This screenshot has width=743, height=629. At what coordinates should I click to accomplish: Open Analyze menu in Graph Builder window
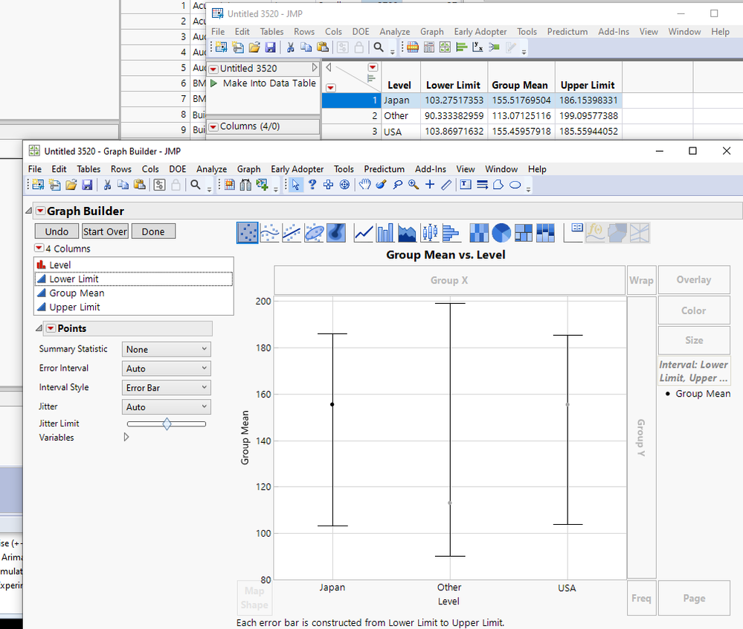(211, 169)
